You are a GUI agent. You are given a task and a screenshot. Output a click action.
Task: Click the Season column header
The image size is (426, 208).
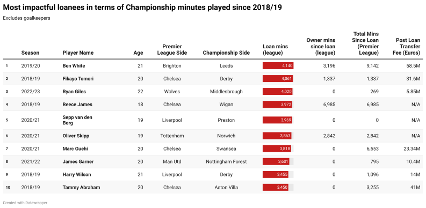[x=30, y=53]
